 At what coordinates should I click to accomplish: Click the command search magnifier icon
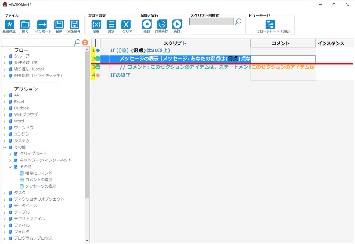(77, 42)
